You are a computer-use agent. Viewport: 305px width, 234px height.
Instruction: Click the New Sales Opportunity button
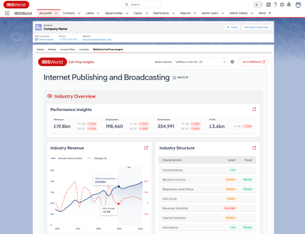click(x=256, y=27)
